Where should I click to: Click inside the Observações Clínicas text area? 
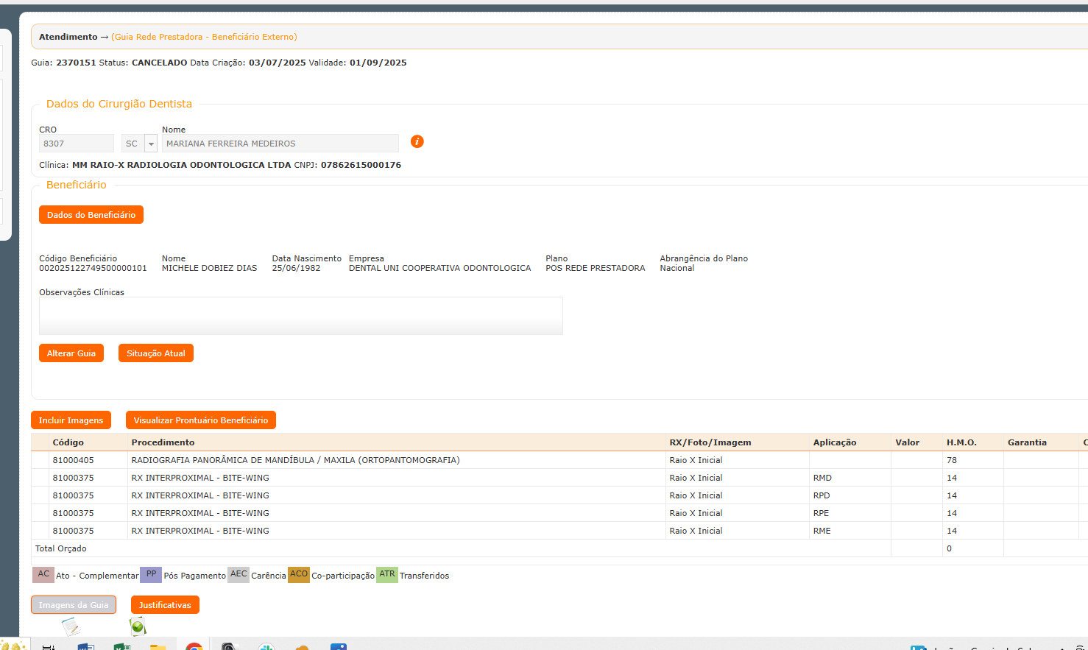click(301, 316)
